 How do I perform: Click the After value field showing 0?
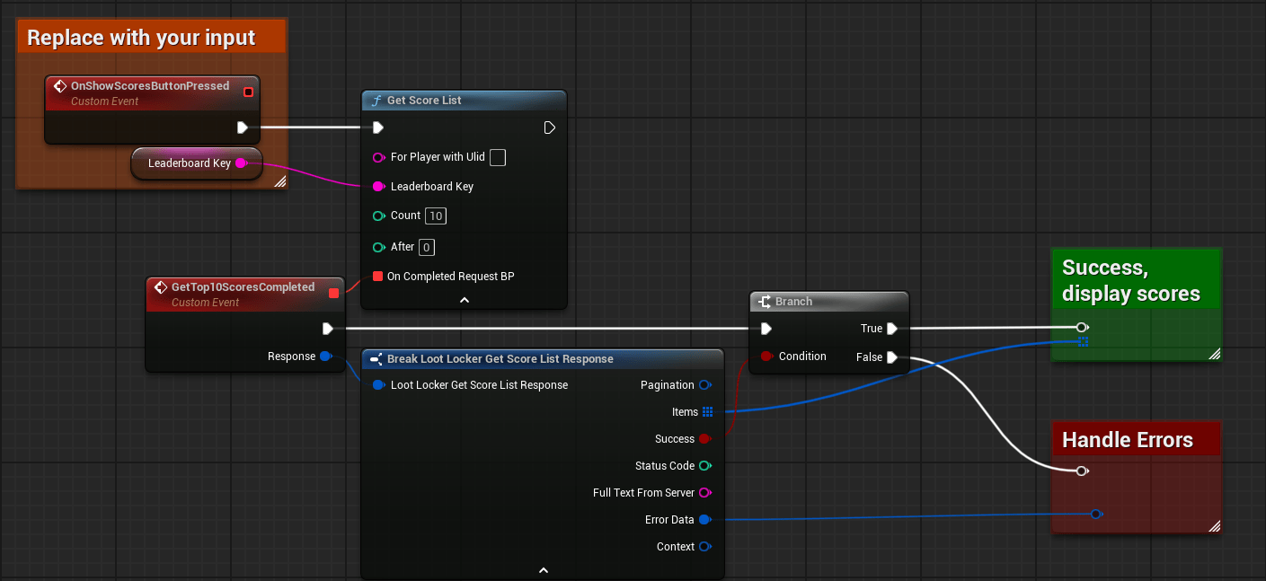pos(427,247)
